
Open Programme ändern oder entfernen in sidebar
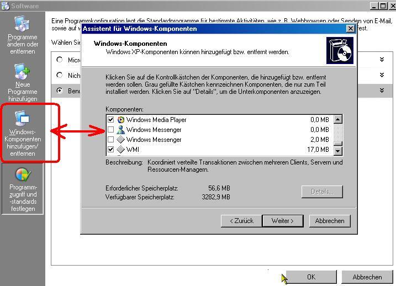[x=23, y=35]
